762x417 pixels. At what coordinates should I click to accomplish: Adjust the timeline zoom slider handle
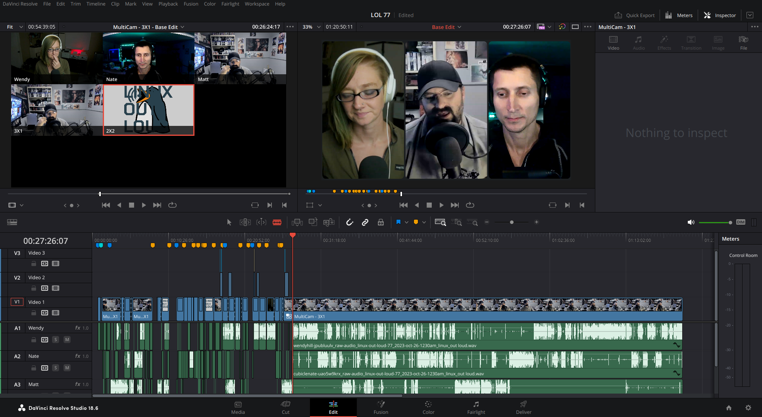(x=512, y=222)
